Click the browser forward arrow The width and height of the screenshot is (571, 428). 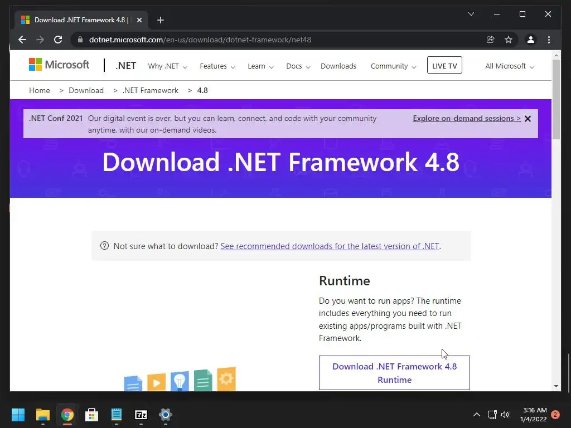click(40, 40)
